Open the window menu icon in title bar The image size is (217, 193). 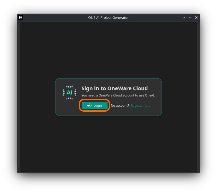pos(21,18)
